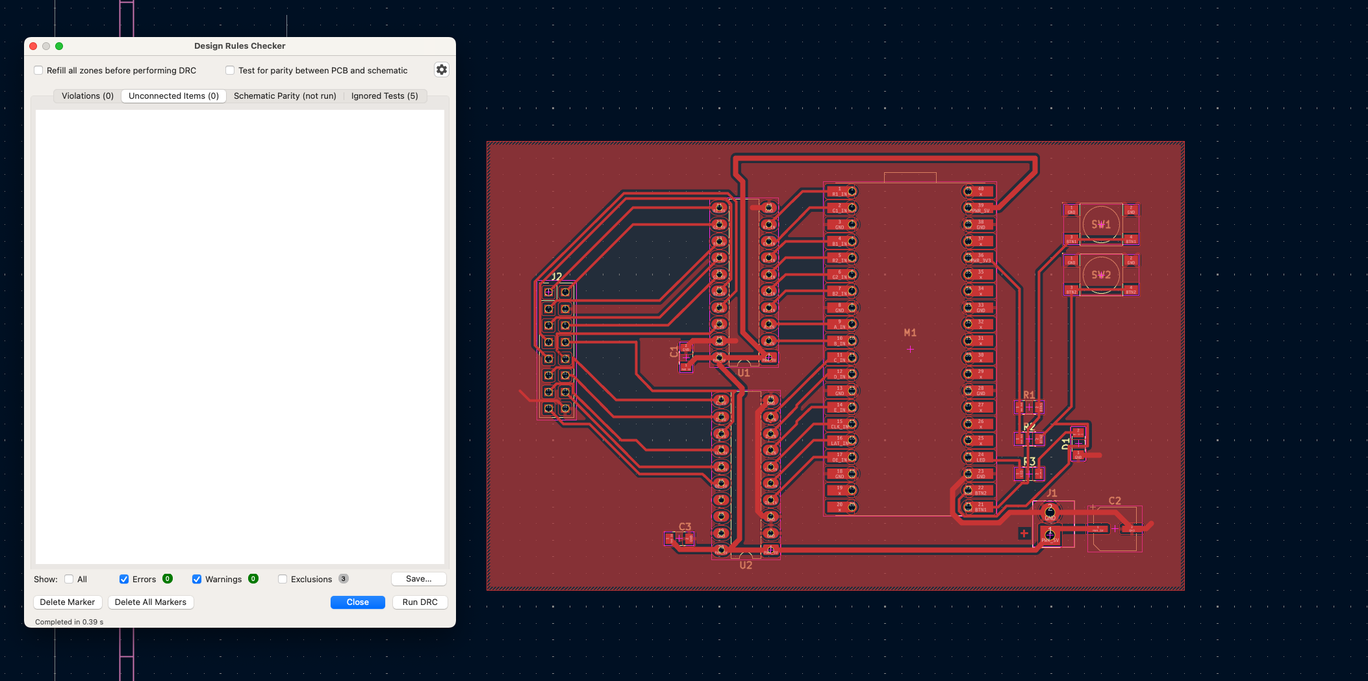This screenshot has width=1368, height=681.
Task: Select the SW2 switch footprint on PCB
Action: (x=1101, y=275)
